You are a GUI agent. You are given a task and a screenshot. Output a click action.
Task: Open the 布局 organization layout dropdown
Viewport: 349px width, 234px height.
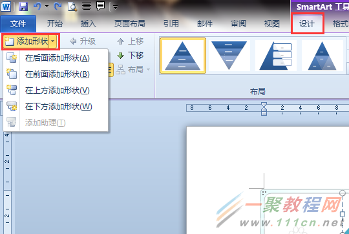[133, 69]
